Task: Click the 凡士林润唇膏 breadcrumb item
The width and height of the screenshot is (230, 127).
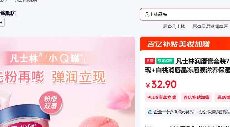Action: tap(26, 1)
